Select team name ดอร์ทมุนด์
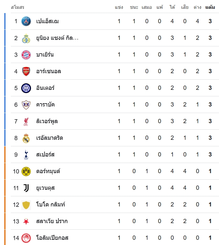 coord(48,171)
